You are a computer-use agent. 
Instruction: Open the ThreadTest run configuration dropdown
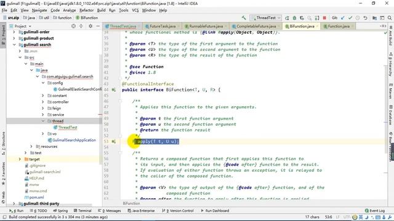[x=265, y=18]
